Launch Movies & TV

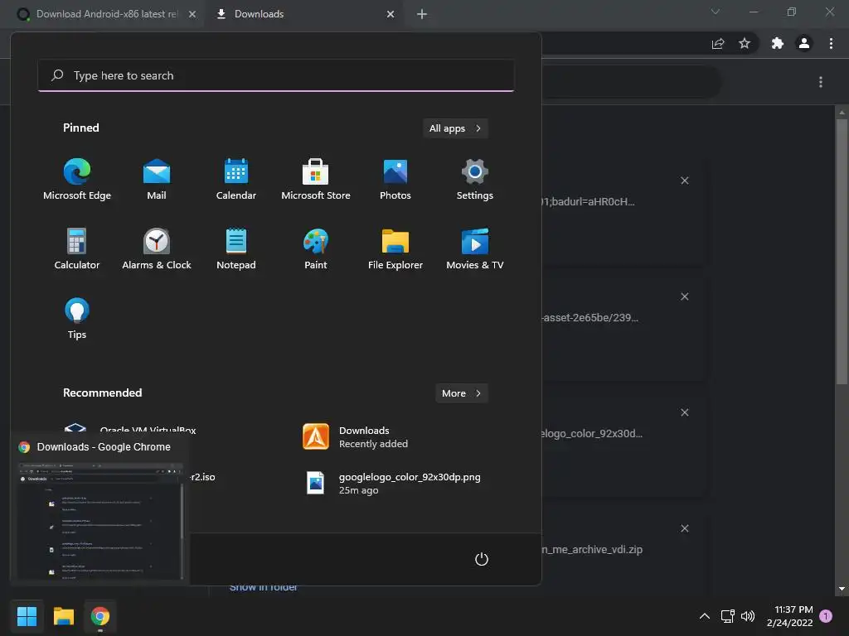(x=475, y=248)
